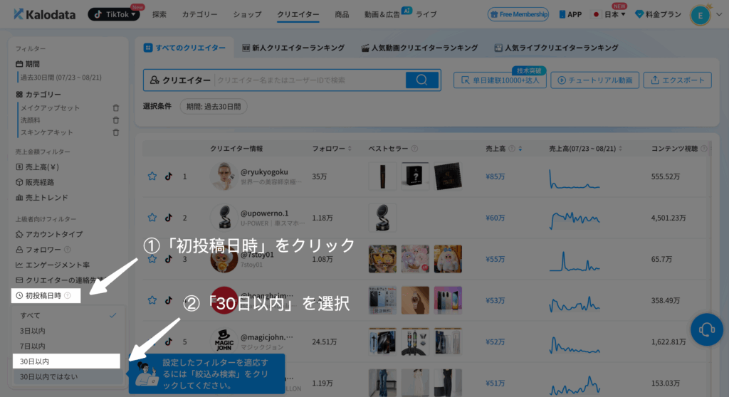The width and height of the screenshot is (729, 397).
Task: Open the 料金プラン page
Action: (x=659, y=14)
